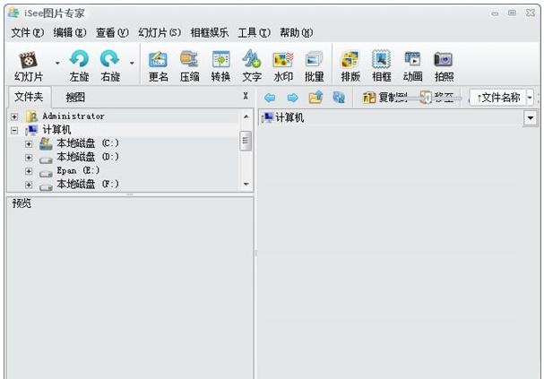Add text with 文字 tool
This screenshot has width=544, height=379.
pyautogui.click(x=252, y=66)
